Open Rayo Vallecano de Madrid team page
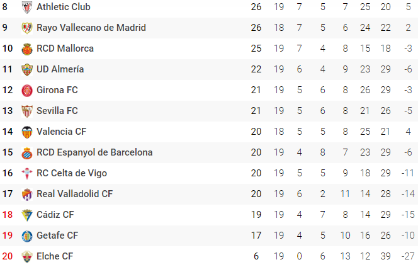The image size is (418, 267). tap(91, 28)
